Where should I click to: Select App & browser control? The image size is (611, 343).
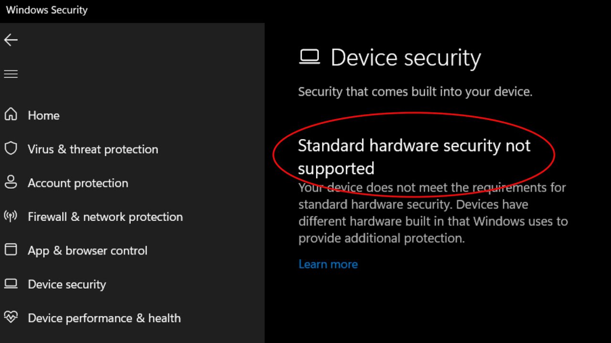(x=87, y=251)
